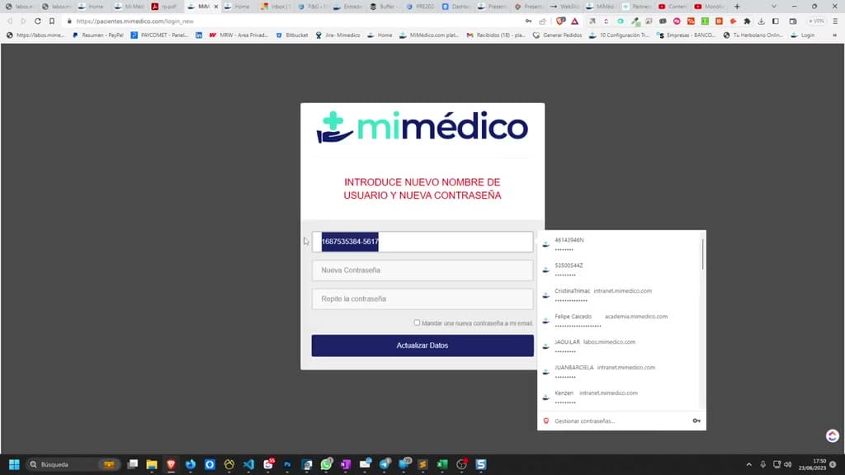Select saved login JUANBARCIELA
Viewport: 845px width, 475px height.
tap(620, 372)
